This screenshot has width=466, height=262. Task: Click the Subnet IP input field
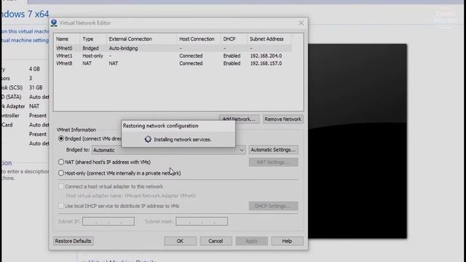click(x=108, y=221)
